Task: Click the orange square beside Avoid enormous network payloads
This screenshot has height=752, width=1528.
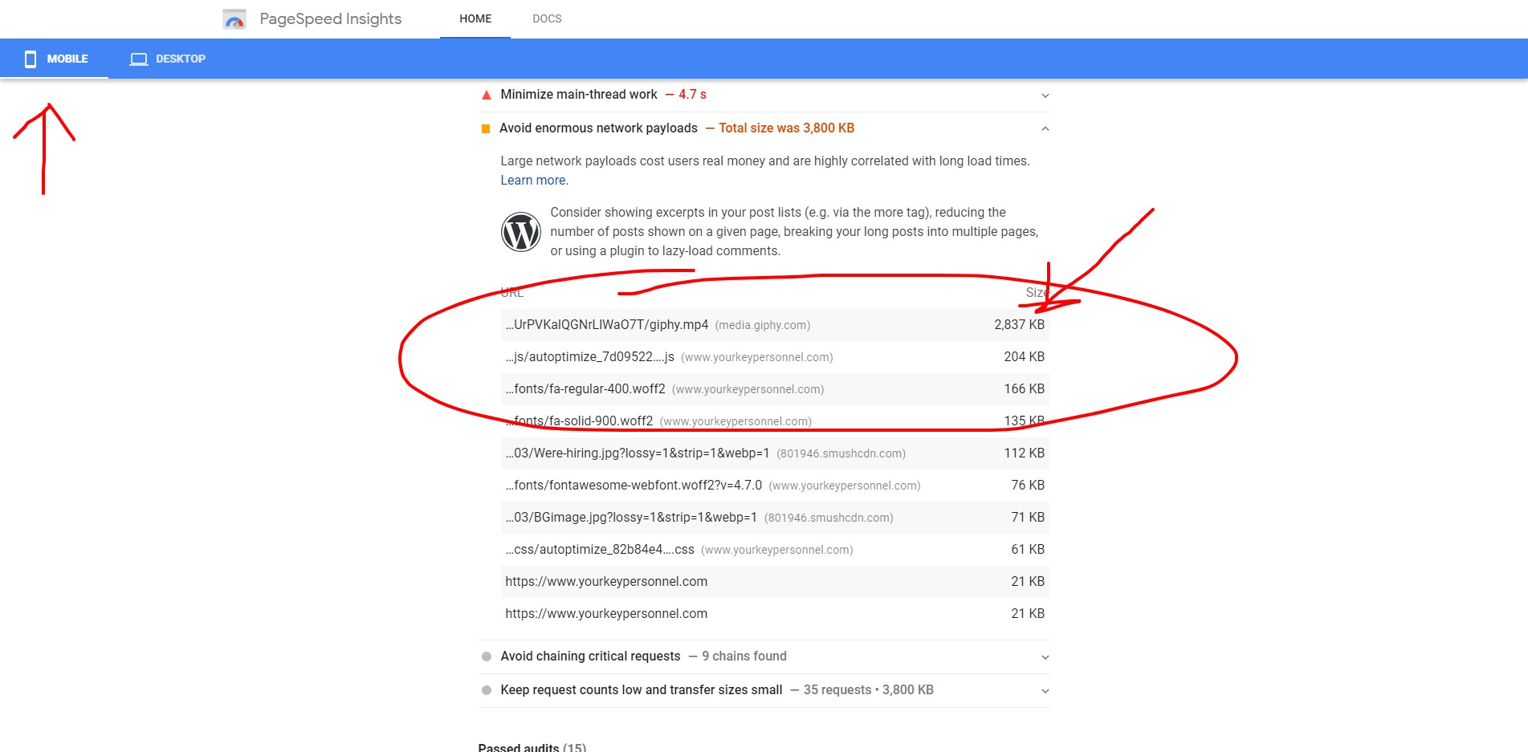Action: tap(486, 128)
